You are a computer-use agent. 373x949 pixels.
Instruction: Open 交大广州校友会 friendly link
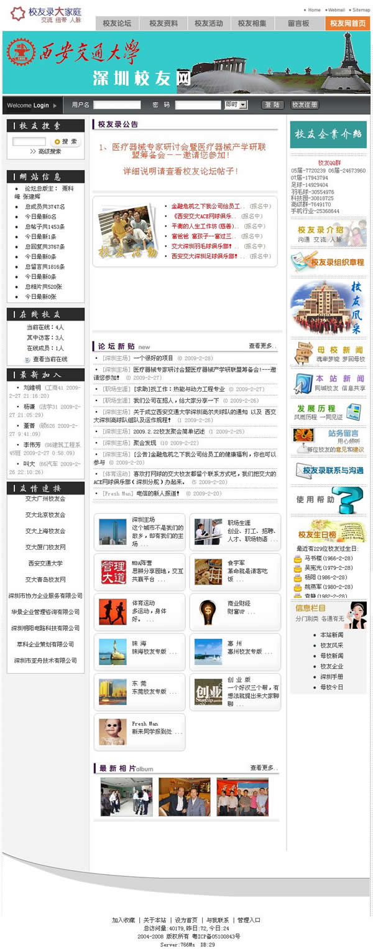[x=45, y=499]
